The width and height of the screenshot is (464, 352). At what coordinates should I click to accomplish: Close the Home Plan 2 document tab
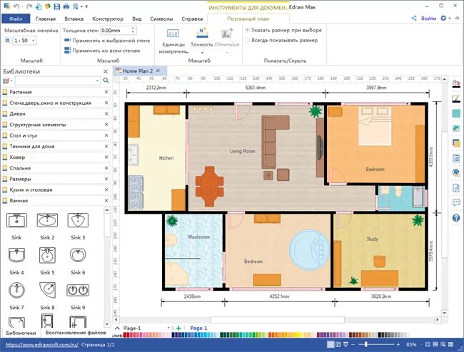pos(158,71)
